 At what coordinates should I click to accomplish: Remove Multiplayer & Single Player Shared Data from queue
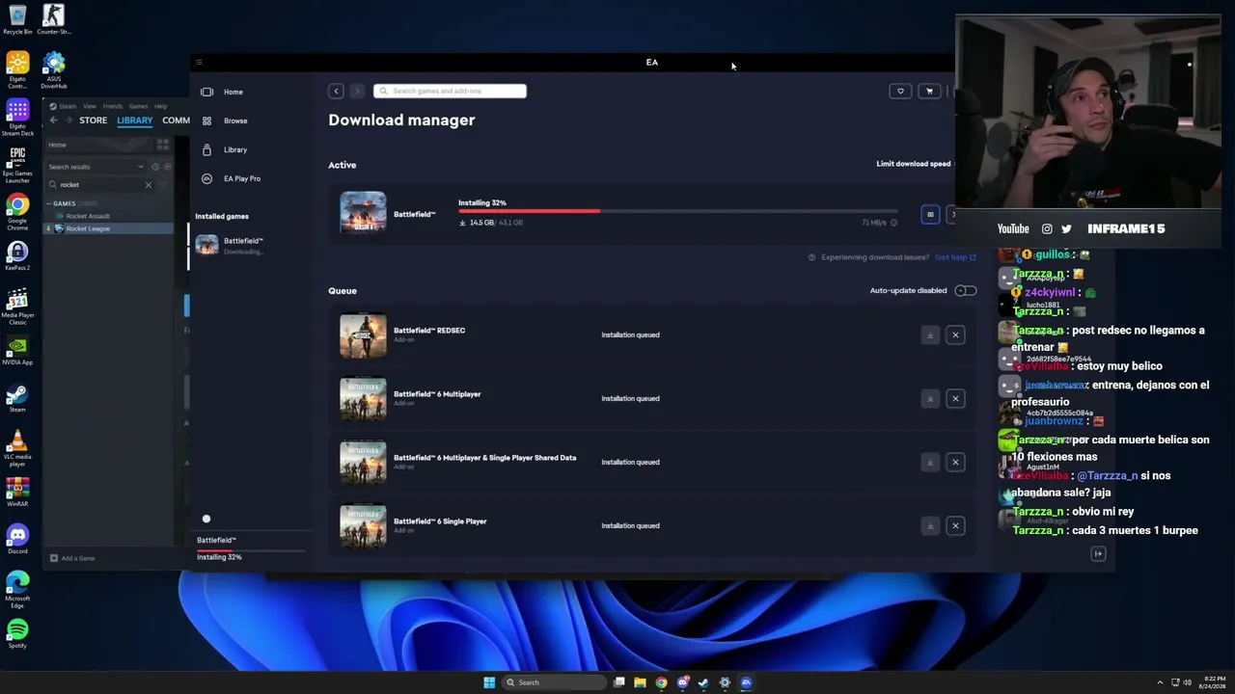(x=955, y=462)
